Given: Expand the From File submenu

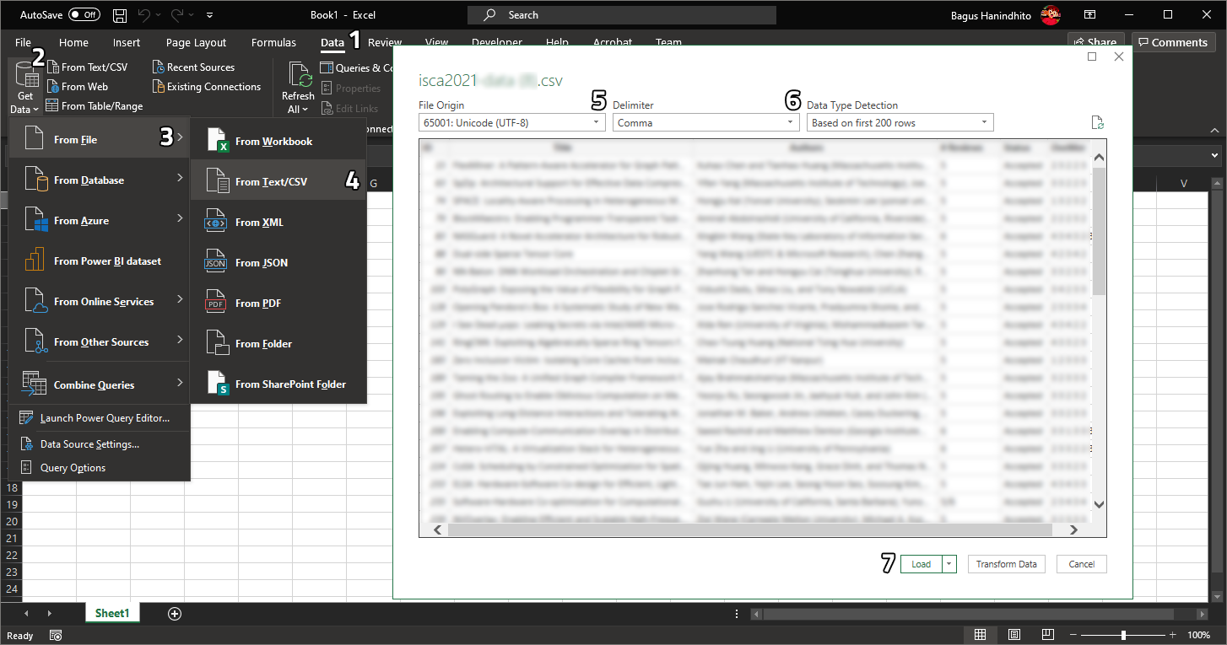Looking at the screenshot, I should pos(100,140).
